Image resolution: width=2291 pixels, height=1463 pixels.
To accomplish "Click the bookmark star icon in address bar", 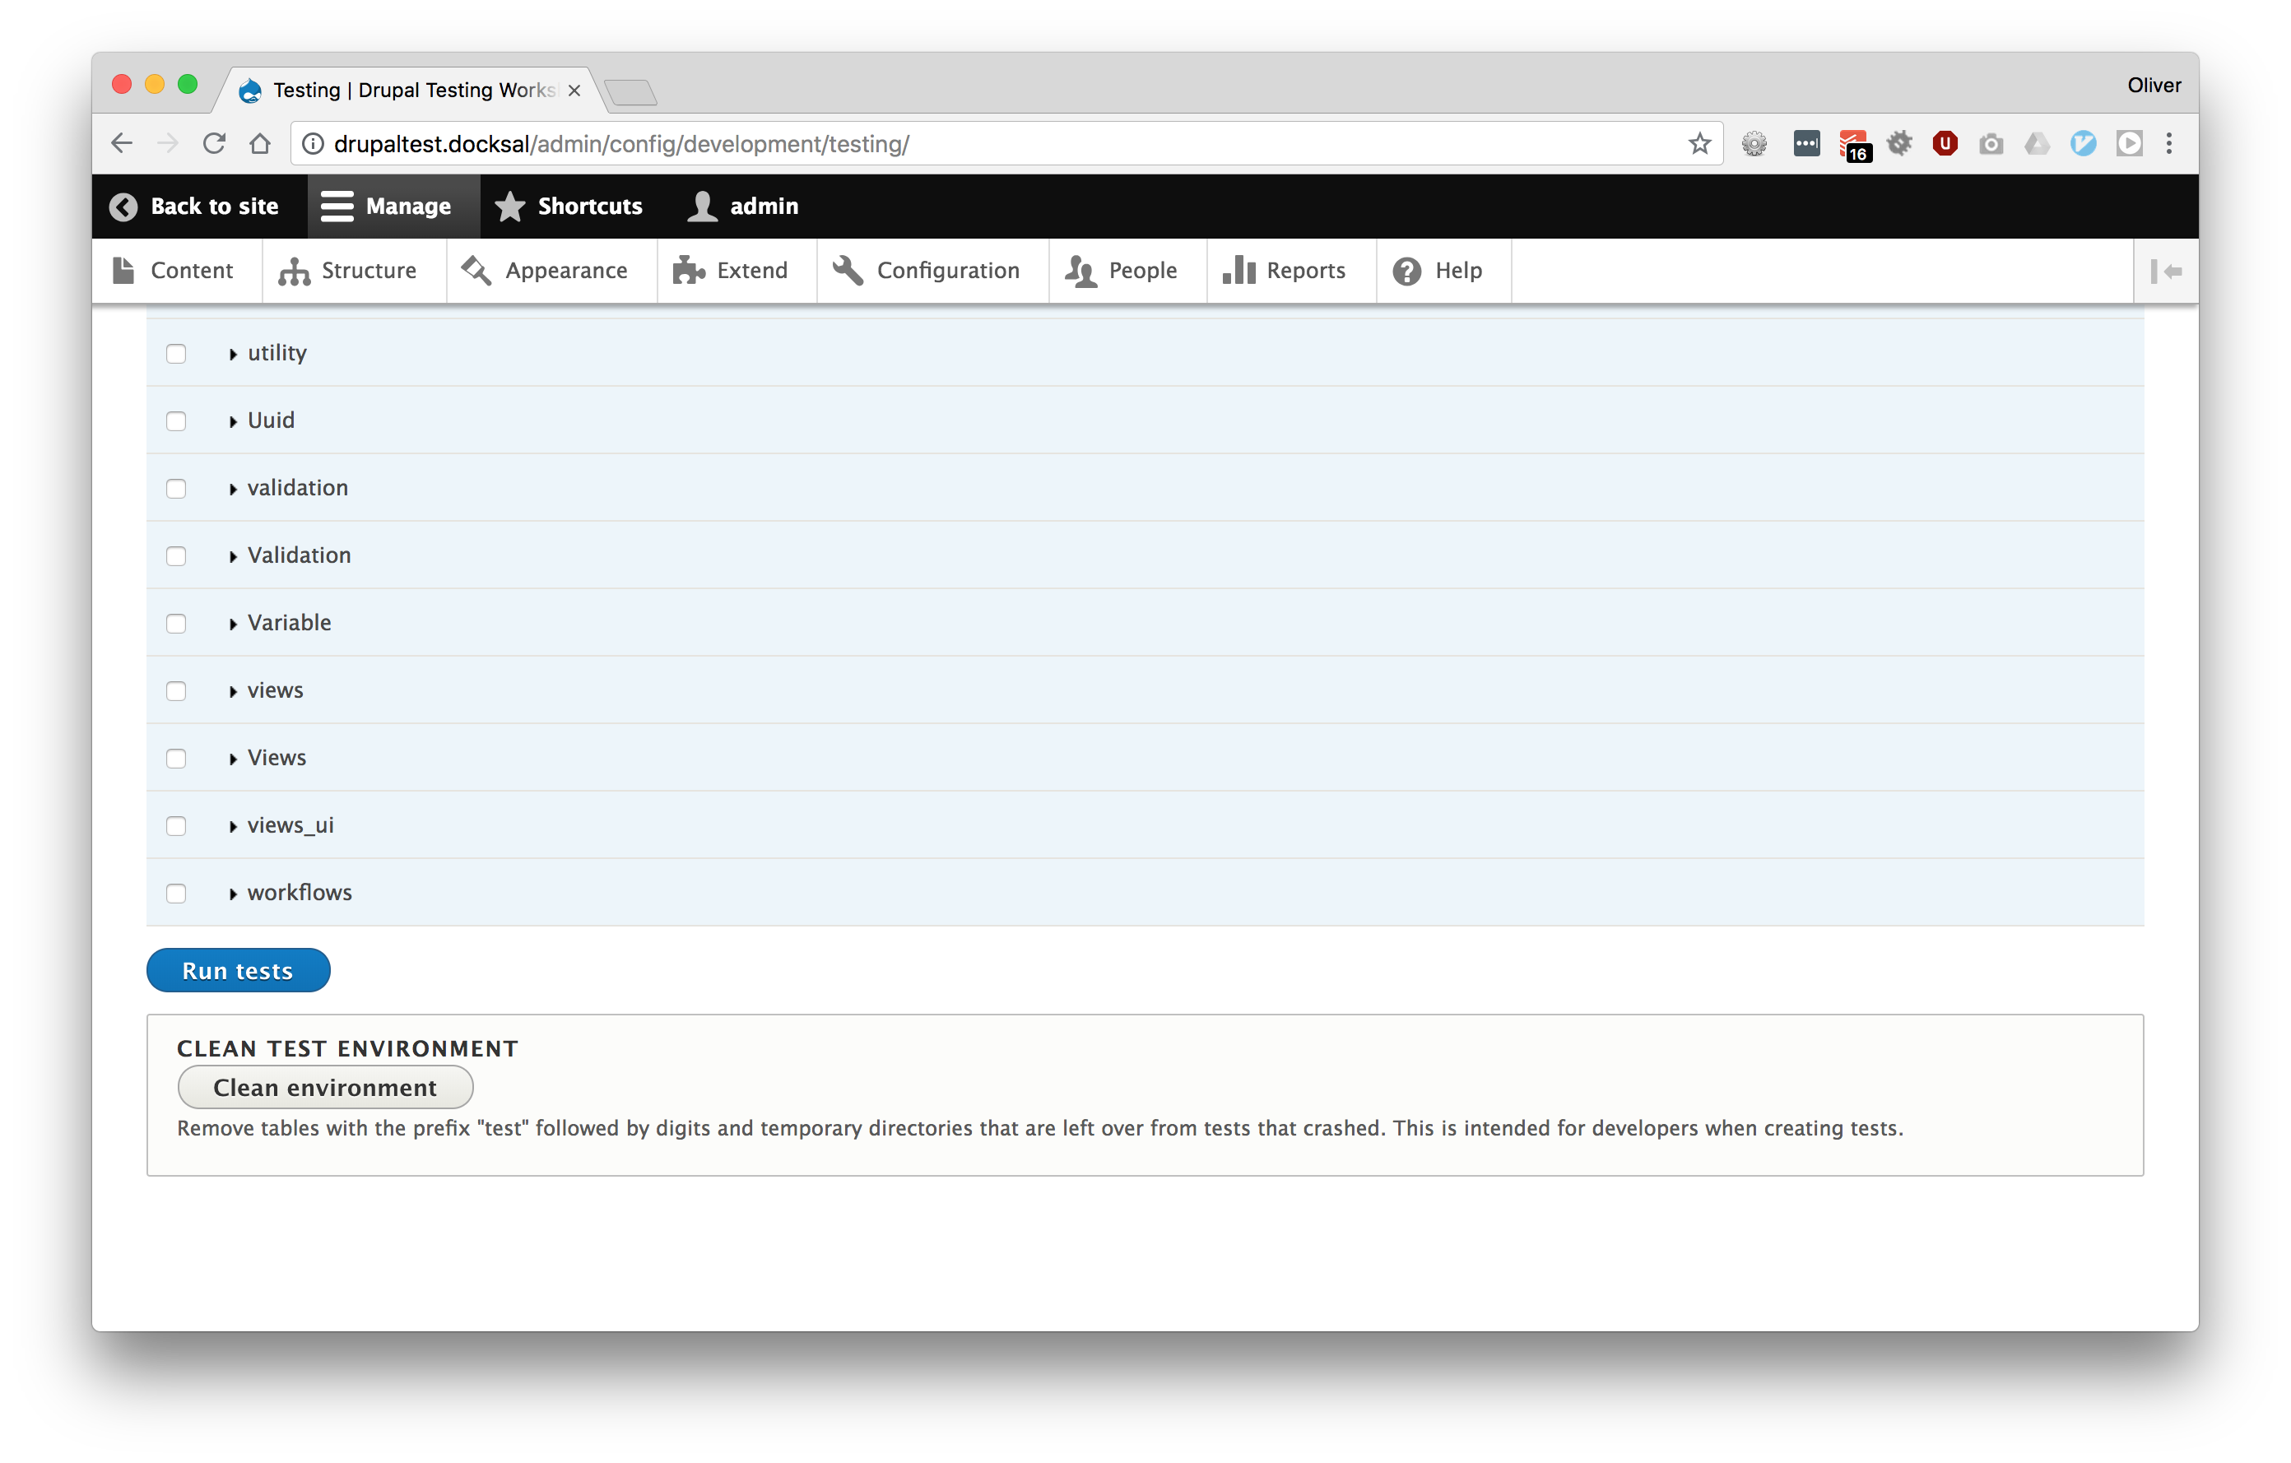I will point(1699,144).
